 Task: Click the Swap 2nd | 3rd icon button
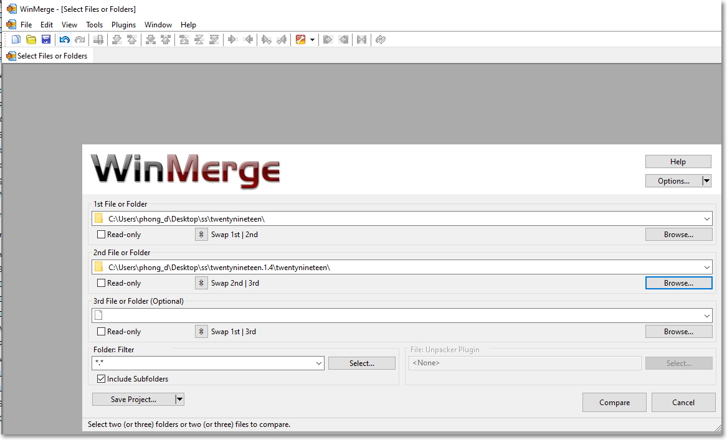201,283
